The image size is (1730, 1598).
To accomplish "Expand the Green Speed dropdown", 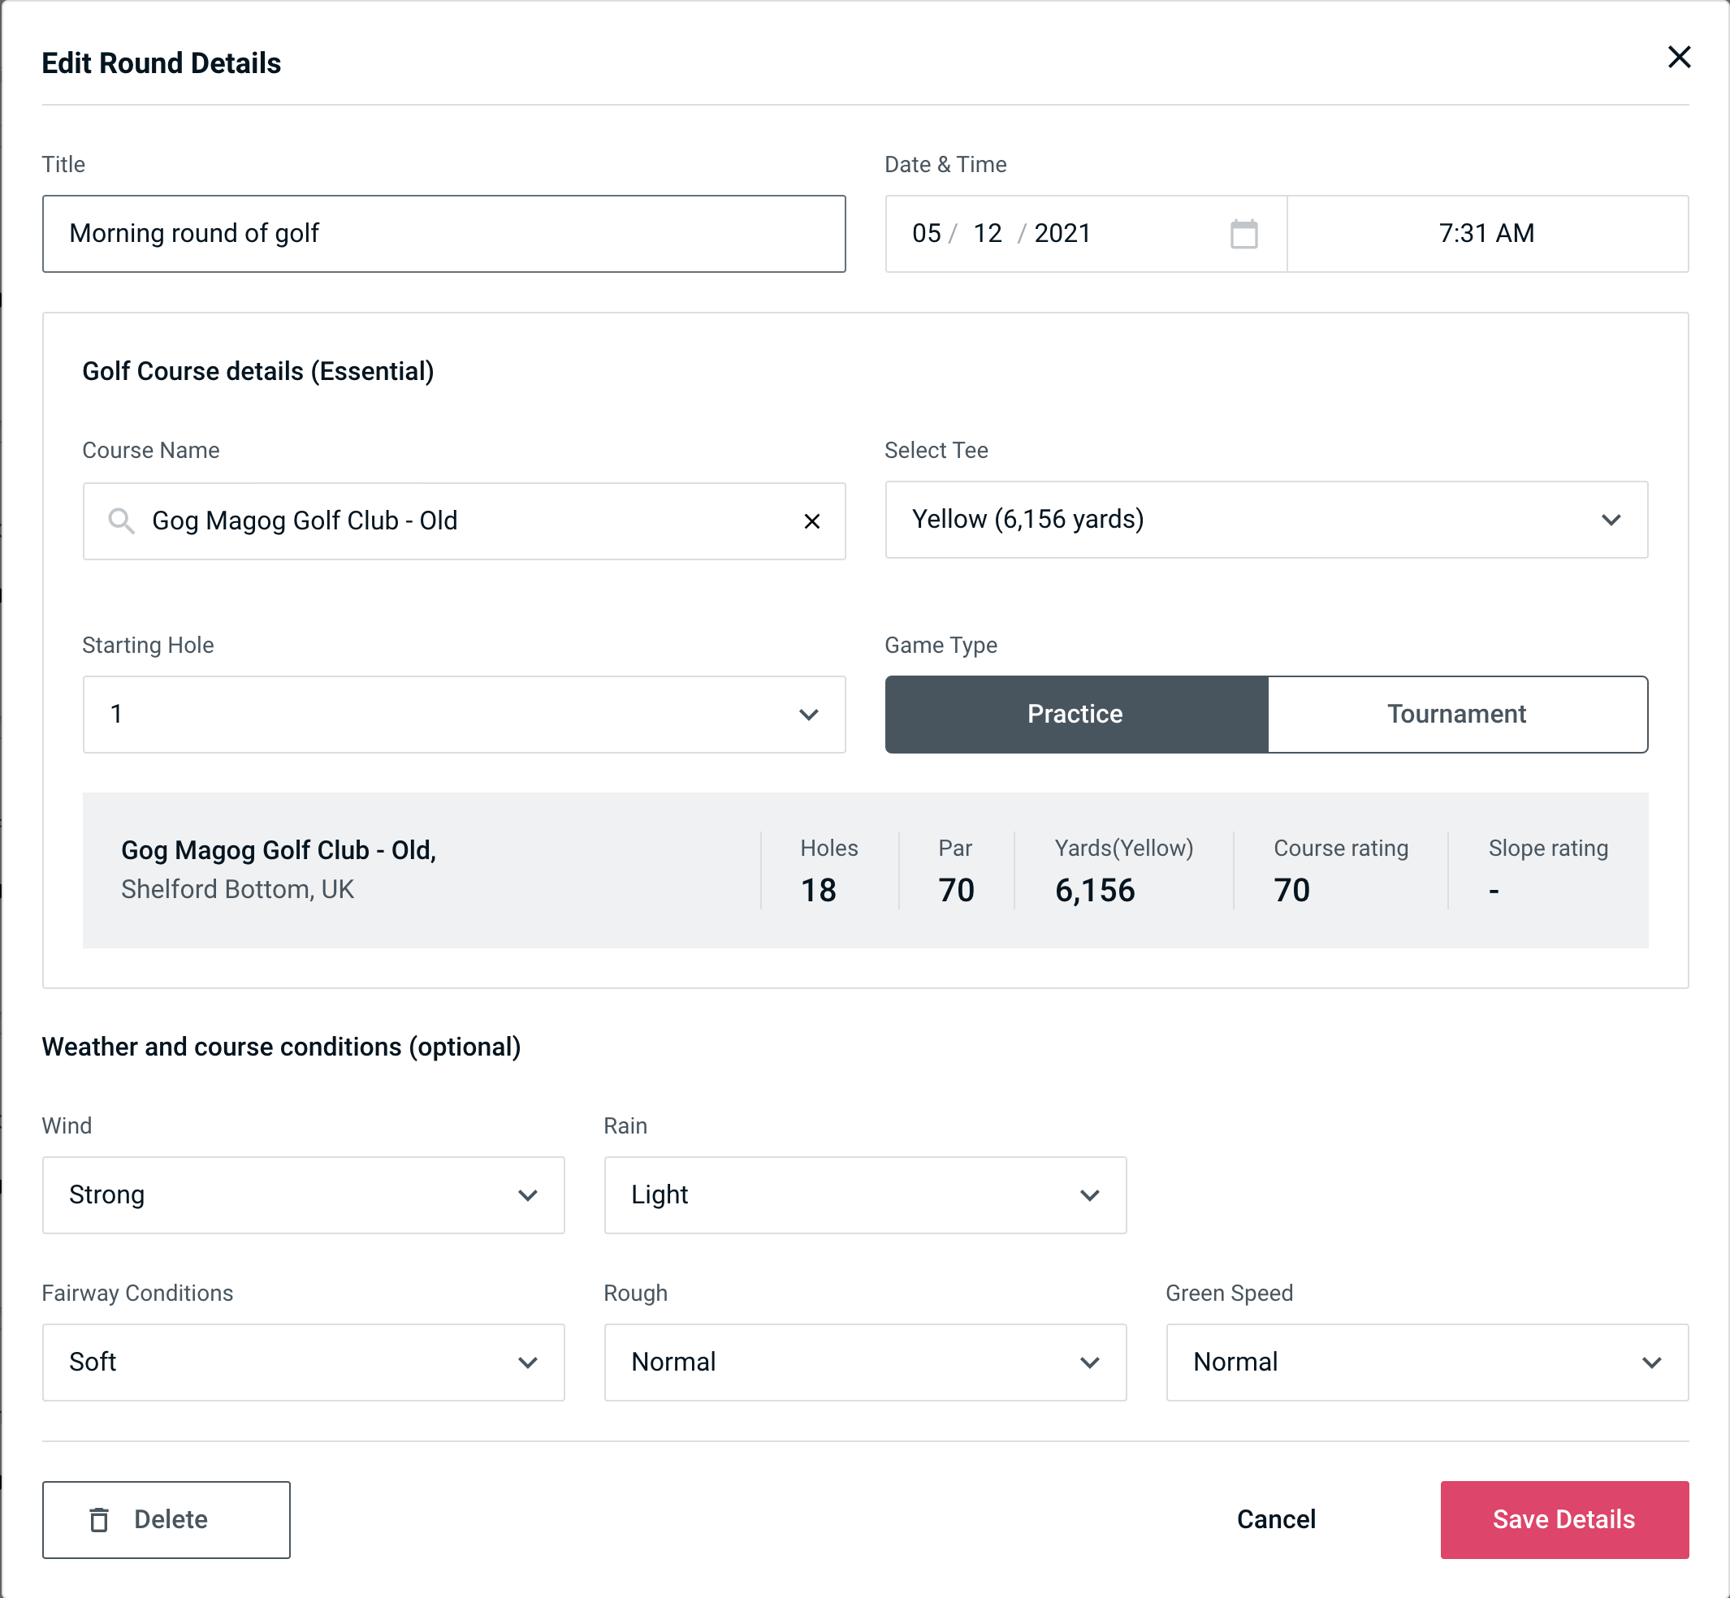I will pos(1425,1362).
